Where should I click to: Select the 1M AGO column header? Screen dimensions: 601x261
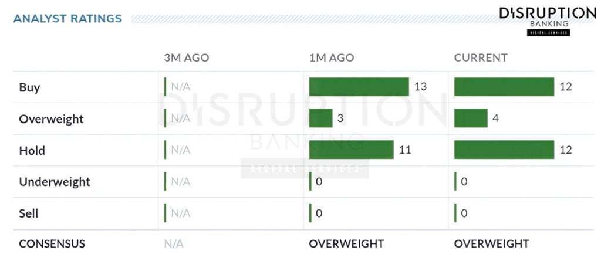pos(332,58)
